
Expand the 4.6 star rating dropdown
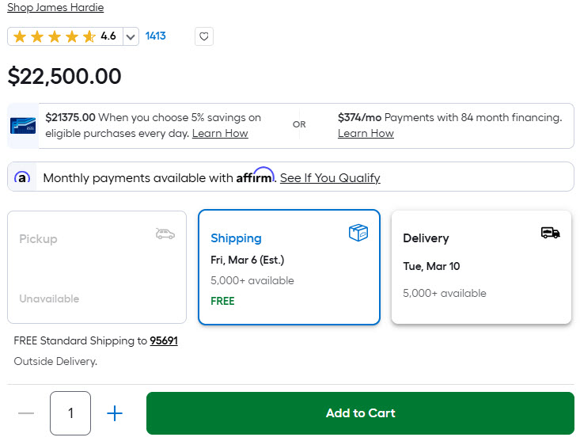(x=131, y=36)
